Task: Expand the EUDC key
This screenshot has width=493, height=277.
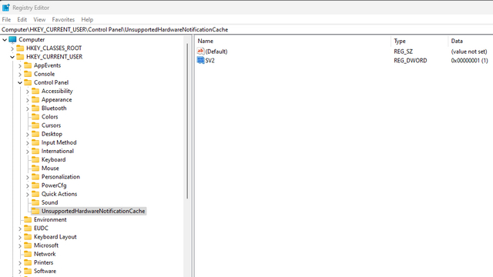Action: 20,229
